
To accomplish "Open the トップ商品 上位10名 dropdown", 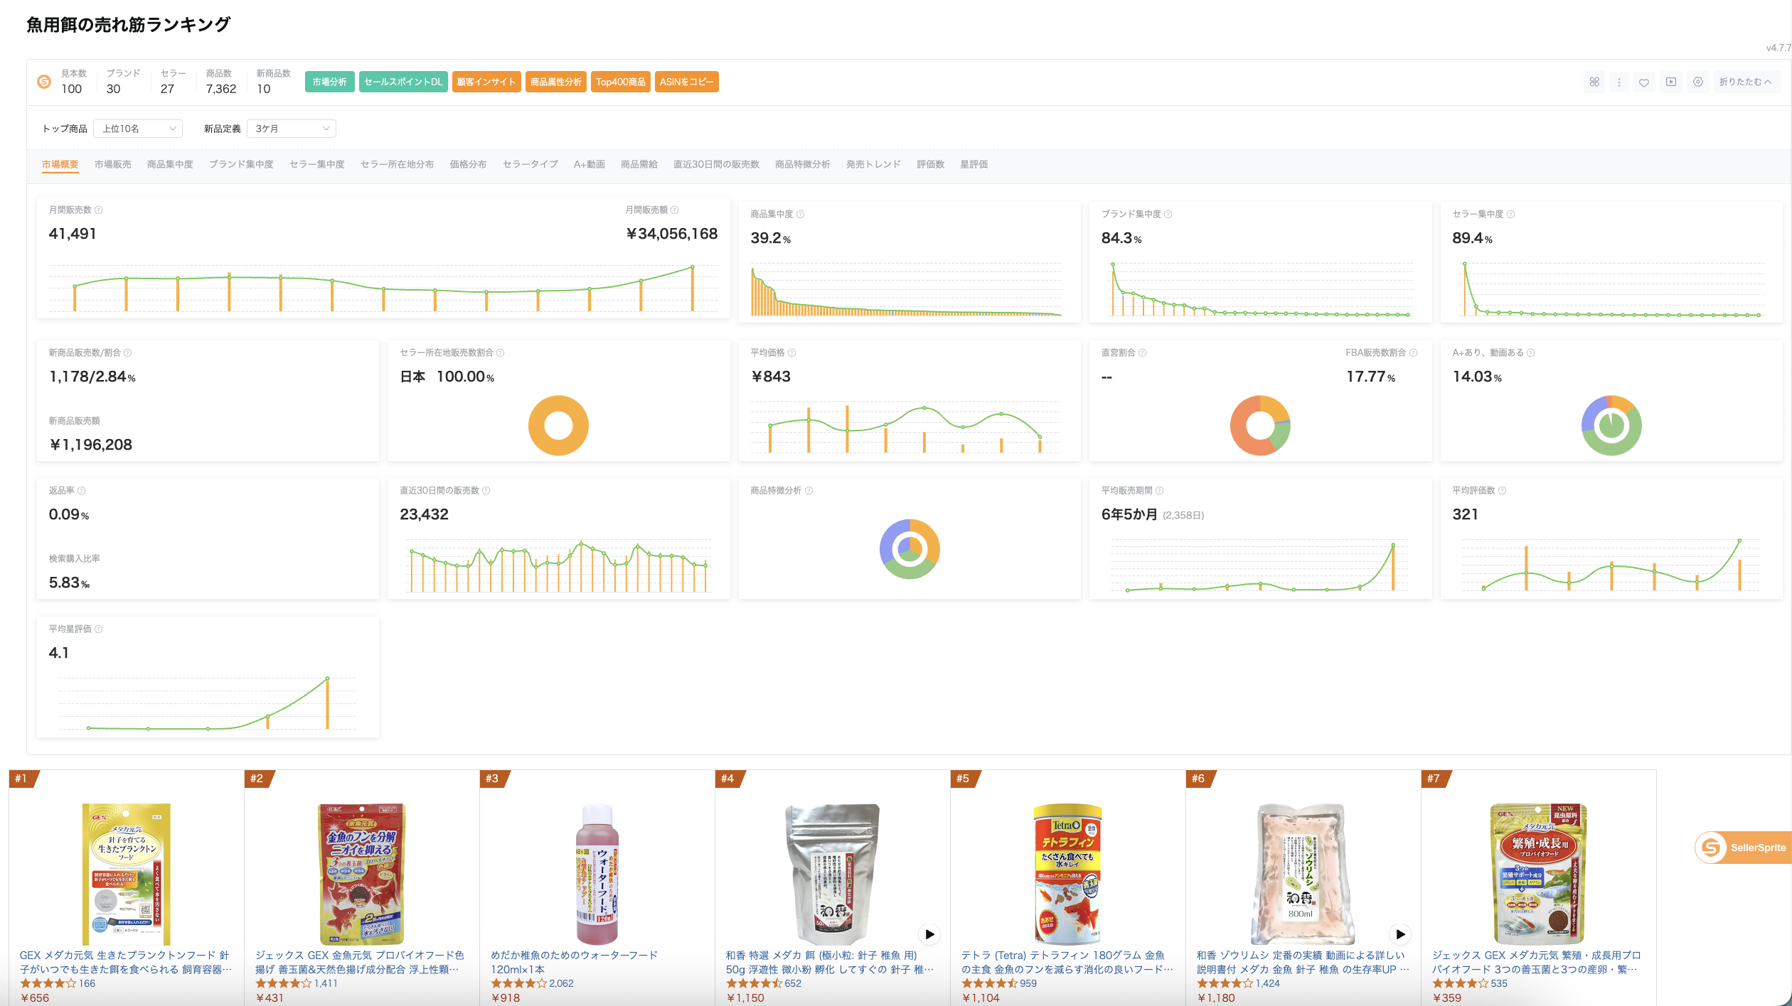I will click(138, 129).
